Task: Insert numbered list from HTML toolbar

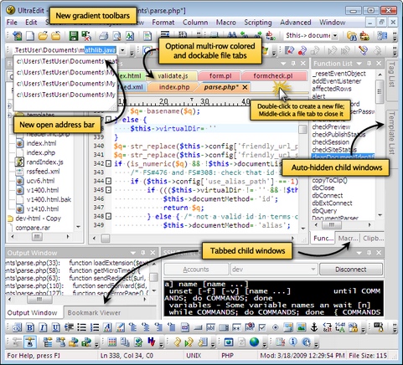Action: 95,327
